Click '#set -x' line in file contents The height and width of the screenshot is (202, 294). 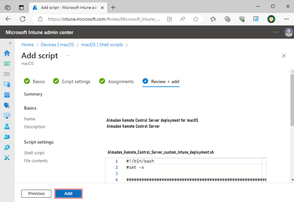[x=135, y=167]
